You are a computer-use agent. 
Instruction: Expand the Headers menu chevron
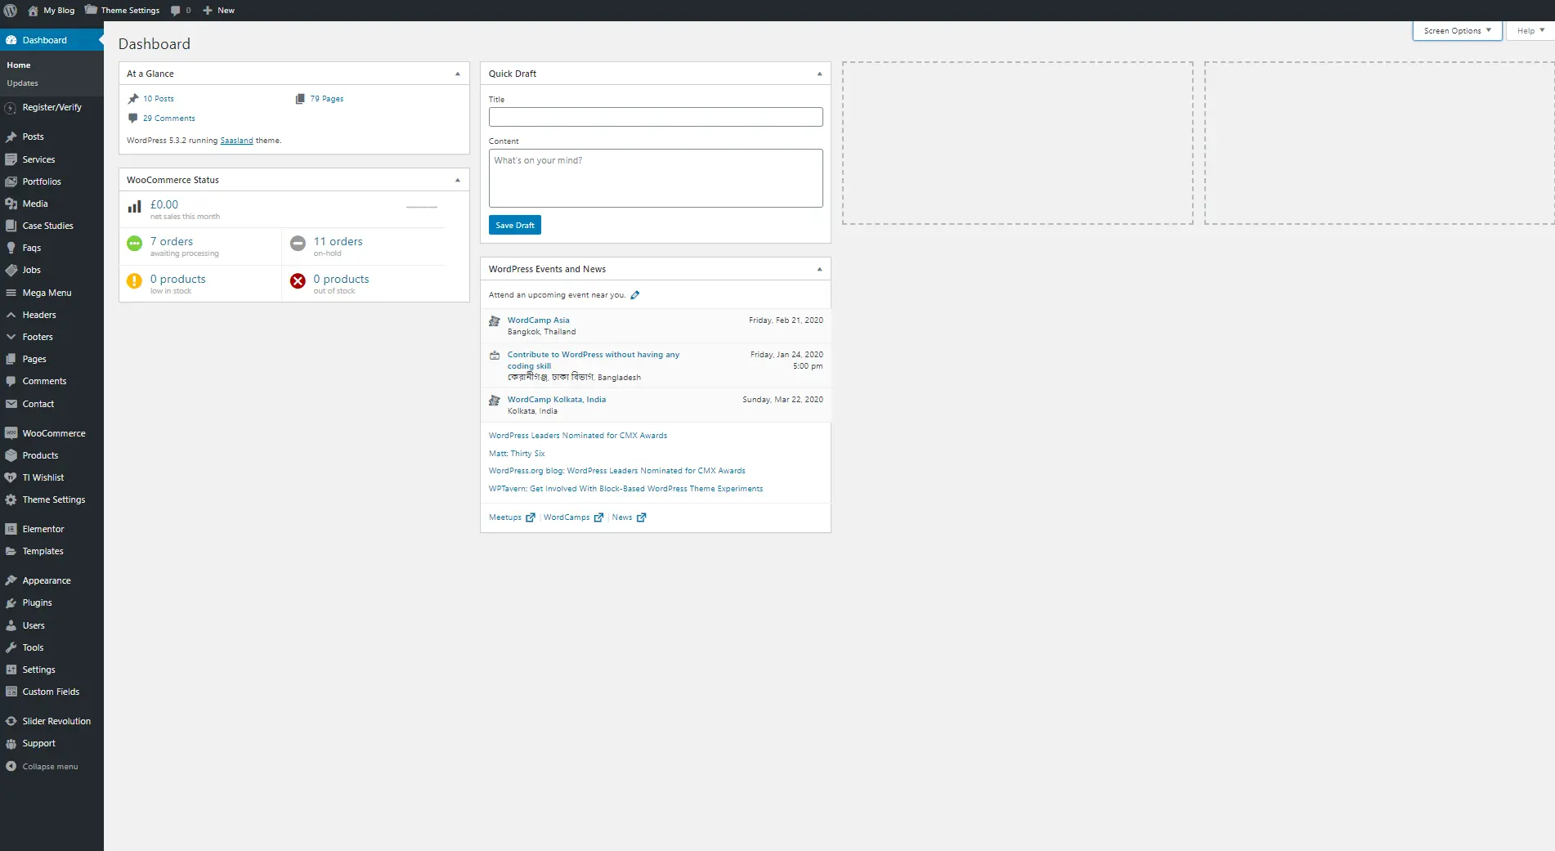[11, 315]
